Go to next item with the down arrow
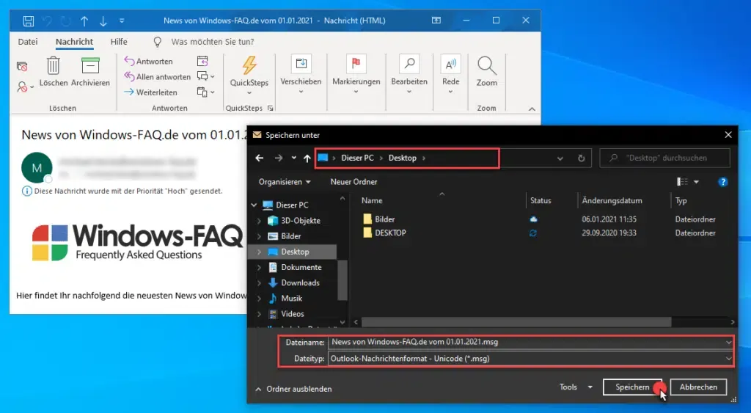Viewport: 751px width, 413px height. click(x=103, y=21)
